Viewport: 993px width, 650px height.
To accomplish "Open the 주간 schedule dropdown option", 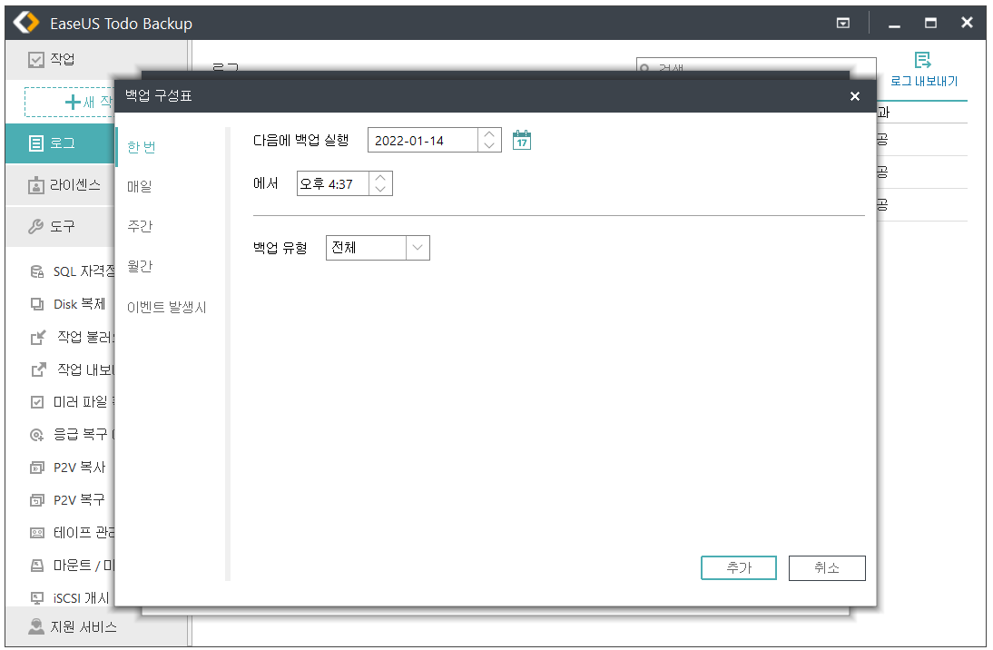I will point(141,227).
